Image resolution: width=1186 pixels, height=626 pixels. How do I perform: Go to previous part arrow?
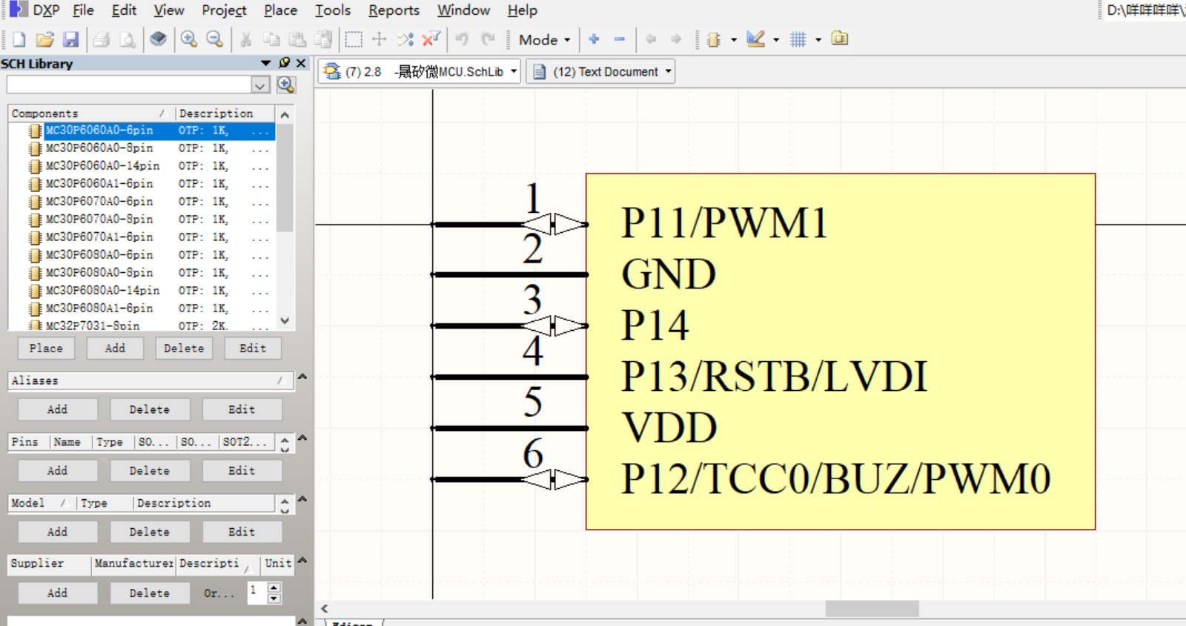(651, 39)
